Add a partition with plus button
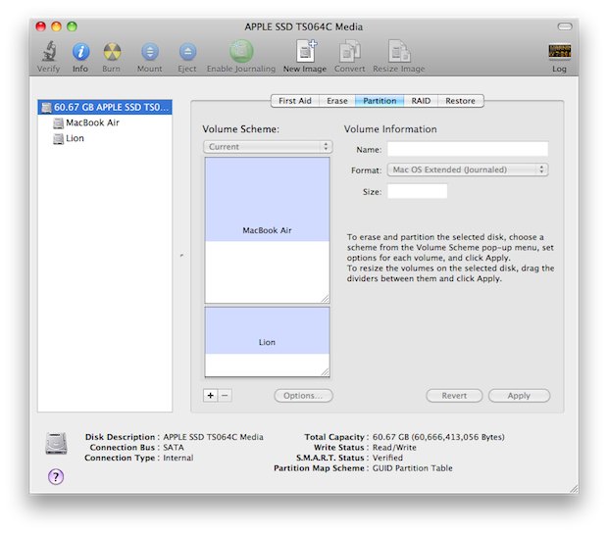608x534 pixels. click(210, 395)
